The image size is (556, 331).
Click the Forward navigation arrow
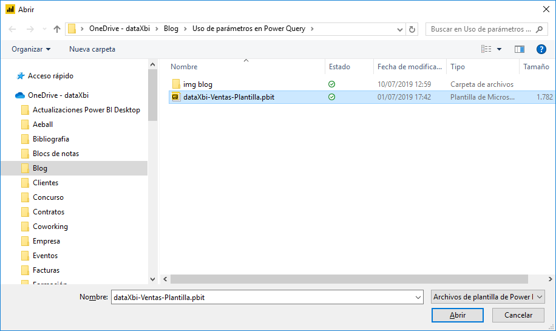click(30, 29)
